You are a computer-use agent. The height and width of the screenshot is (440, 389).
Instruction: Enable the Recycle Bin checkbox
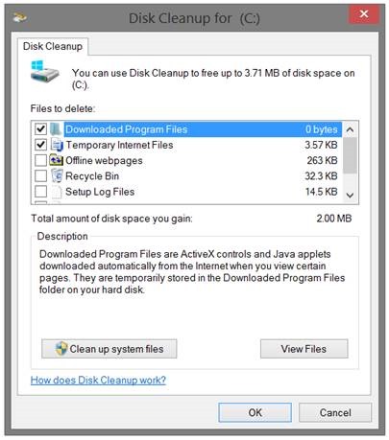40,175
